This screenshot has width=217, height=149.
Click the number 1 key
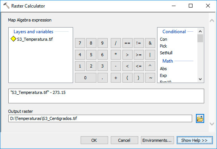point(80,66)
